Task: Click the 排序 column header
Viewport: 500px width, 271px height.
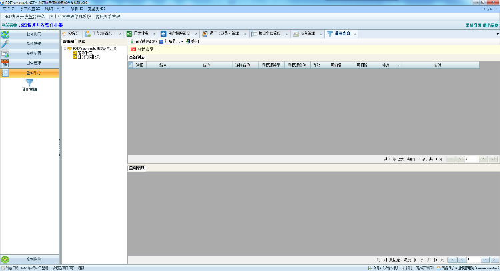Action: coord(388,65)
